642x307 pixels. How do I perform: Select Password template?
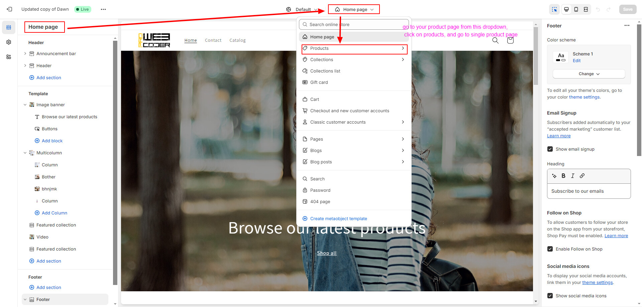point(354,190)
